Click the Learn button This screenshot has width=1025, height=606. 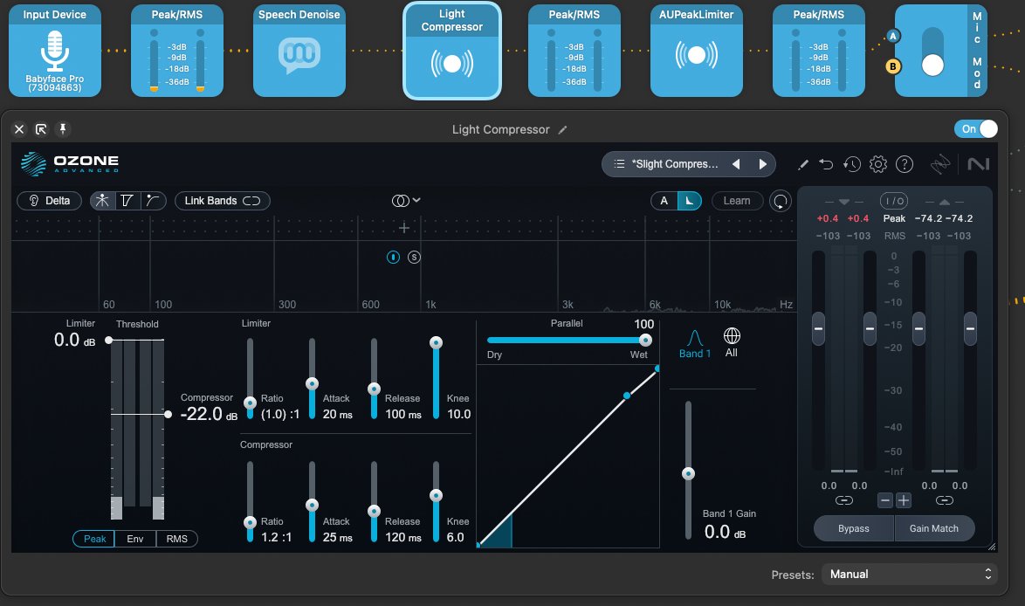point(737,201)
